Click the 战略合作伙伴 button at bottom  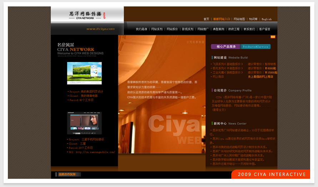[x=68, y=175]
